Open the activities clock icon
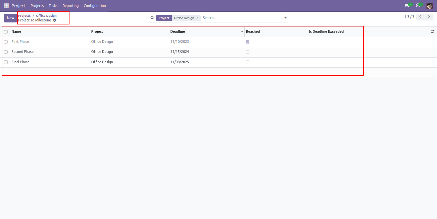The image size is (437, 219). point(418,6)
